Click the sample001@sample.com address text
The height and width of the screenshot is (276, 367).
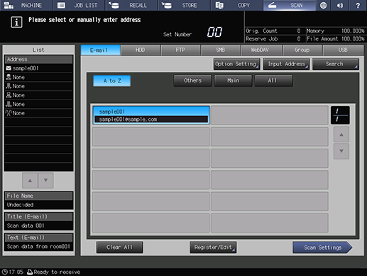tap(128, 120)
